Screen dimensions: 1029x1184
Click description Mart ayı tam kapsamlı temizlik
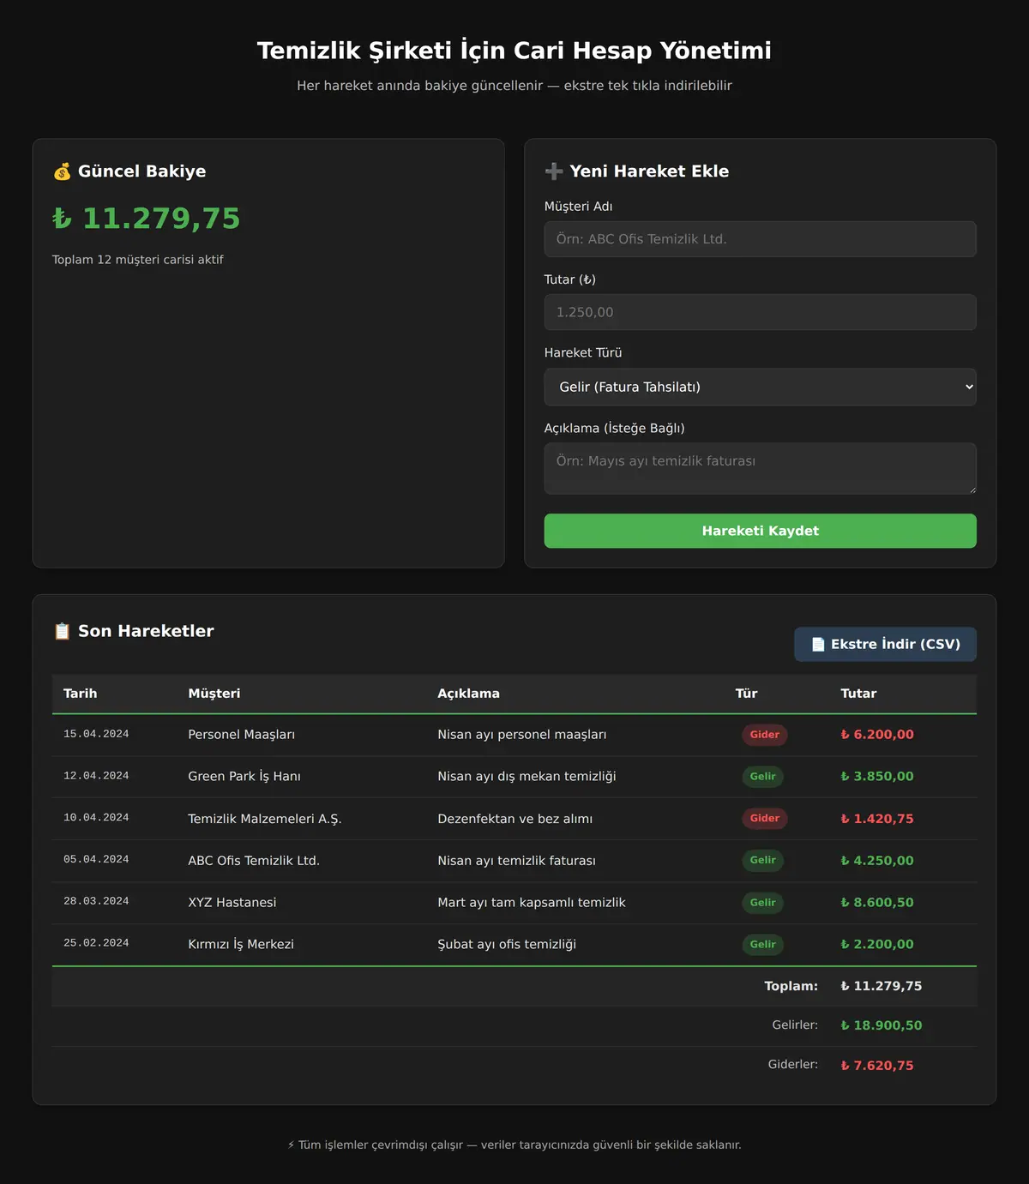[x=532, y=903]
